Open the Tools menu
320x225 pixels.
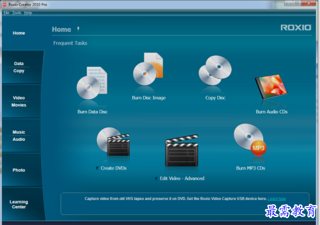pyautogui.click(x=17, y=13)
